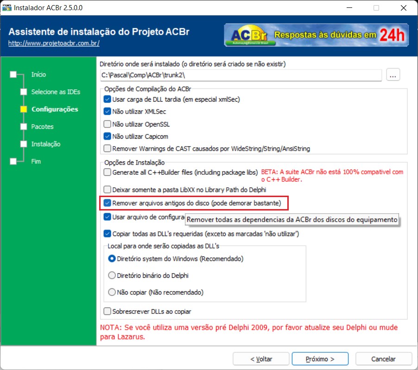Click the yellow Configurações step marker

click(24, 109)
